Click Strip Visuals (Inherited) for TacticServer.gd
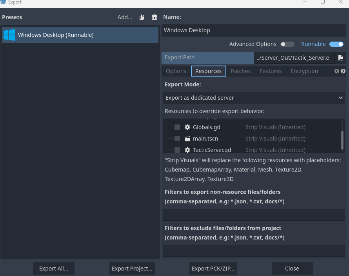349x276 pixels. (275, 150)
